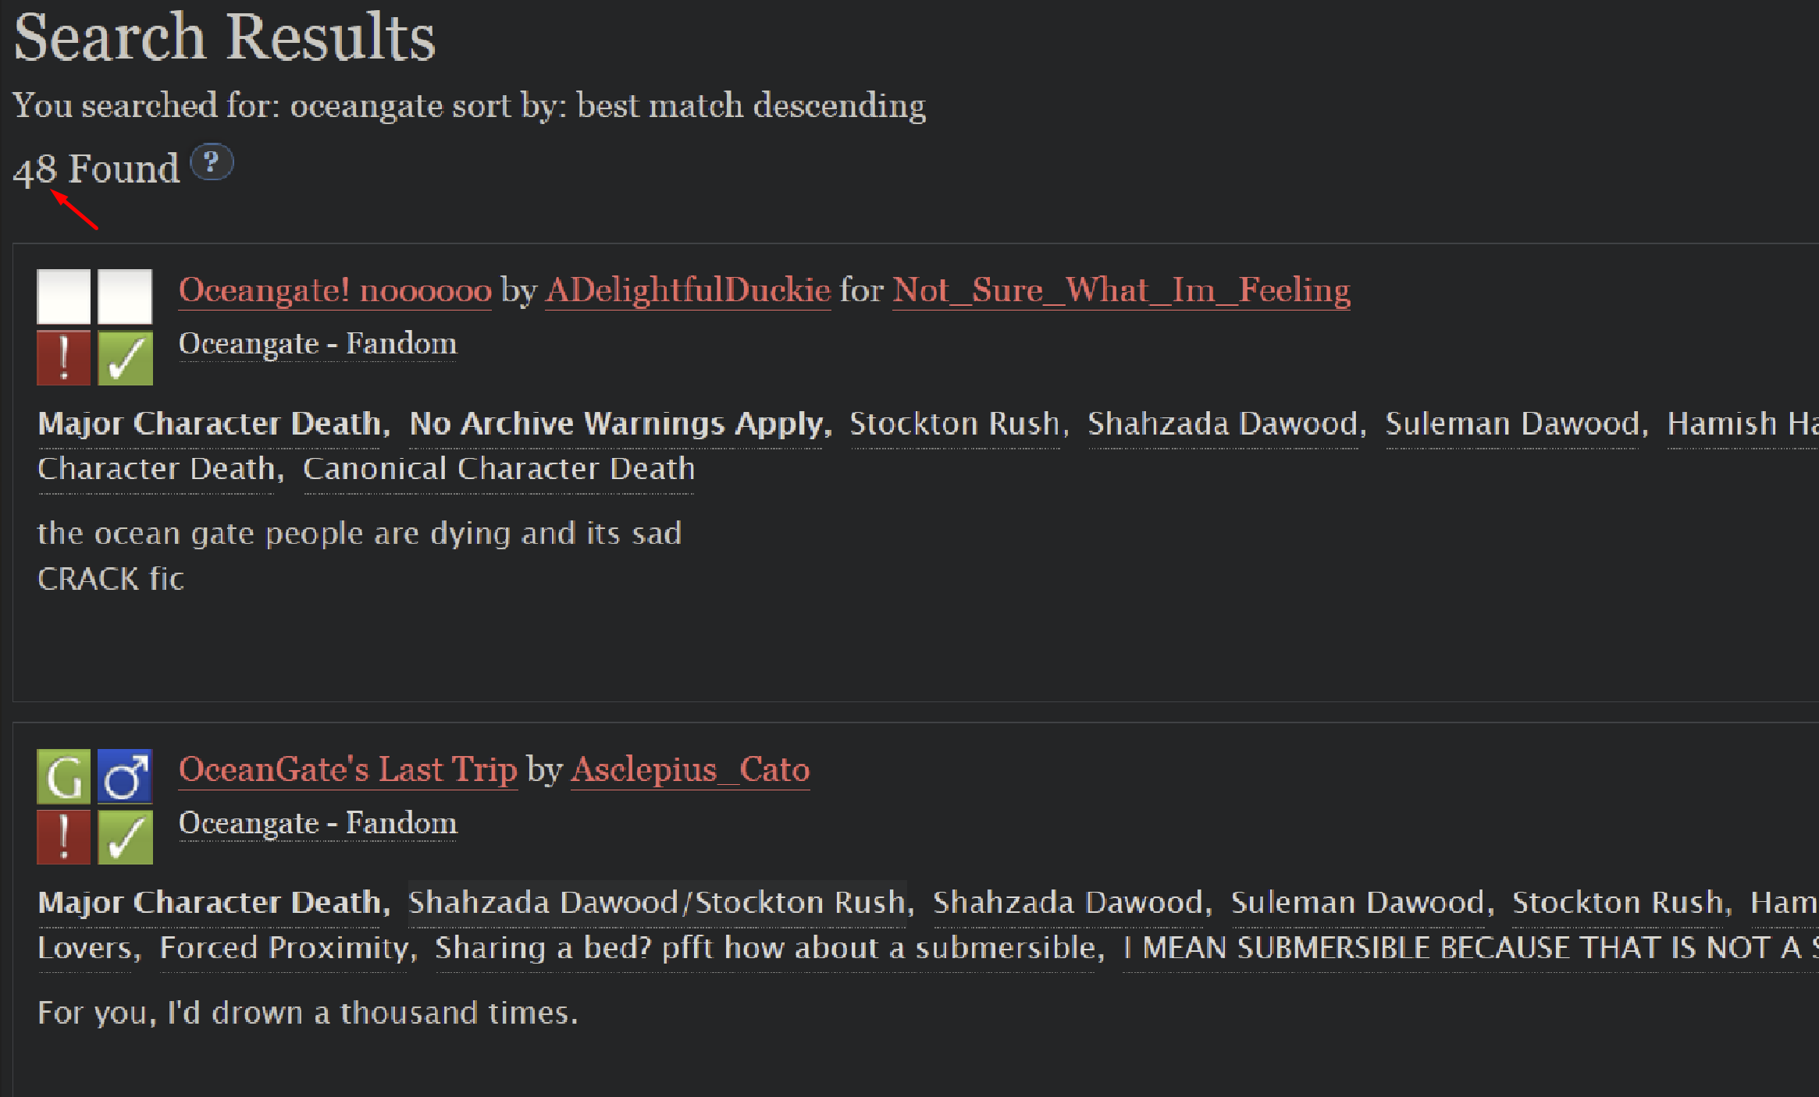Image resolution: width=1819 pixels, height=1097 pixels.
Task: Click the I MEAN SUBMERSIBLE tag
Action: (x=1471, y=948)
